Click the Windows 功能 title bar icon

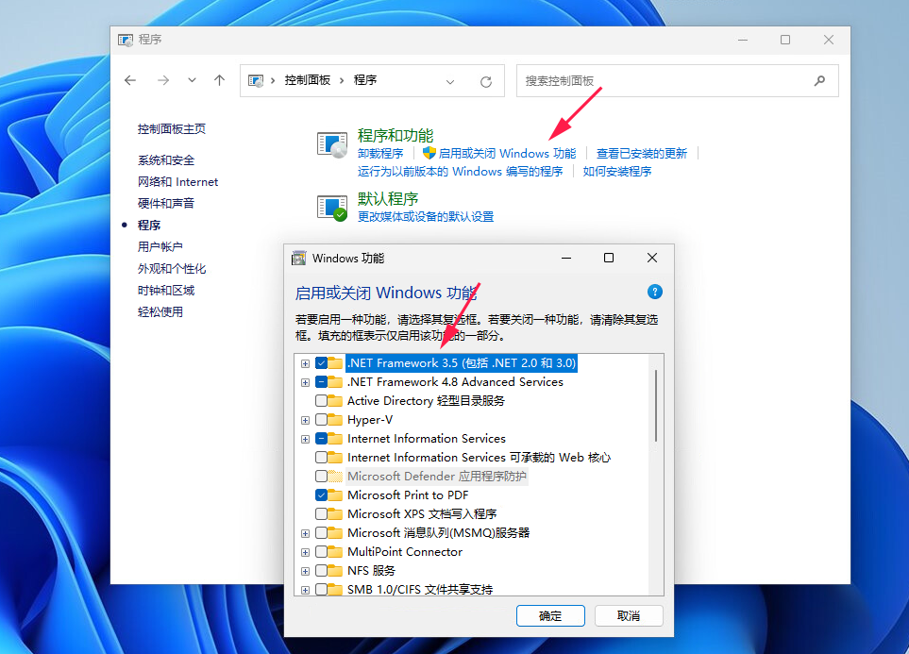[x=298, y=258]
